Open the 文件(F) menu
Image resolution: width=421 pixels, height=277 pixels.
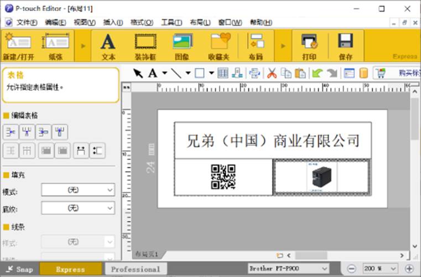pos(27,22)
